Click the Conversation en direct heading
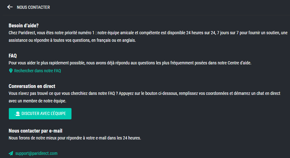The width and height of the screenshot is (290, 158). (32, 86)
